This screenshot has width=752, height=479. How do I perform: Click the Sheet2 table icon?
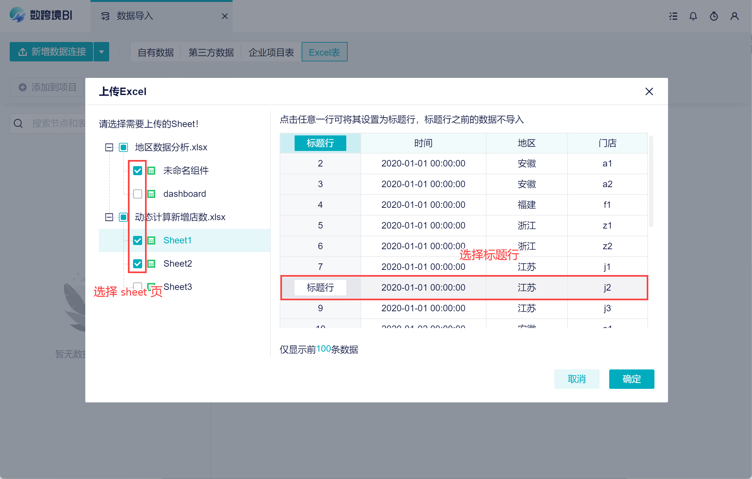tap(151, 264)
